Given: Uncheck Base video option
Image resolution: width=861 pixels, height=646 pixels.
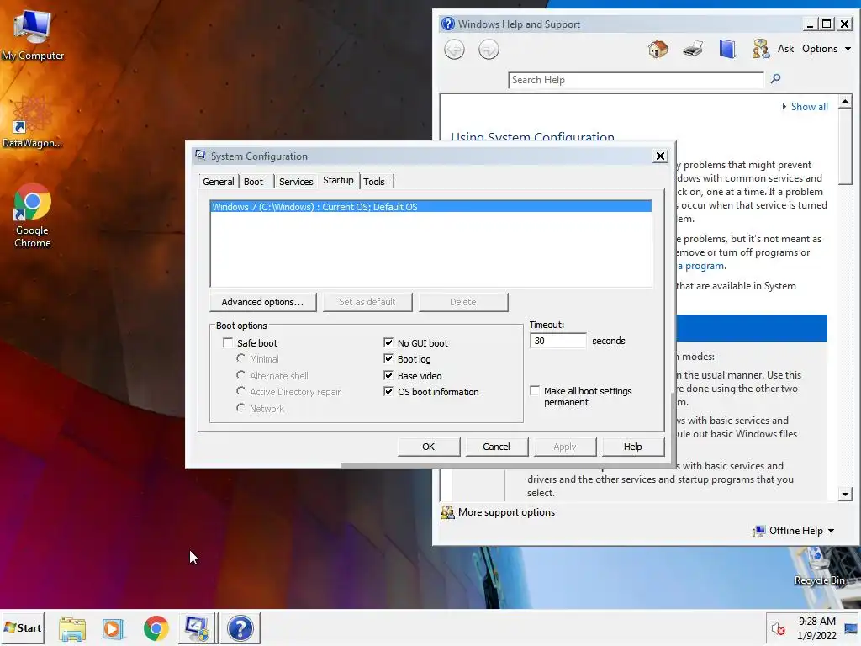Looking at the screenshot, I should pos(388,376).
